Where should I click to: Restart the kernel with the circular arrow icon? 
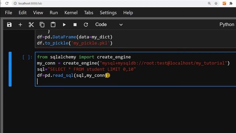click(86, 25)
